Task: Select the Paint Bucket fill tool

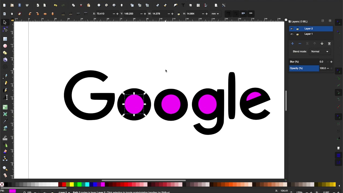Action: click(5, 128)
